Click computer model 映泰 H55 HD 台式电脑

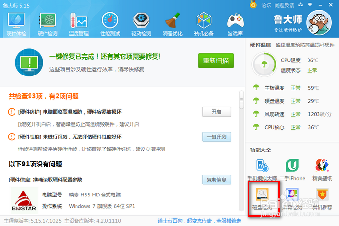click(95, 195)
